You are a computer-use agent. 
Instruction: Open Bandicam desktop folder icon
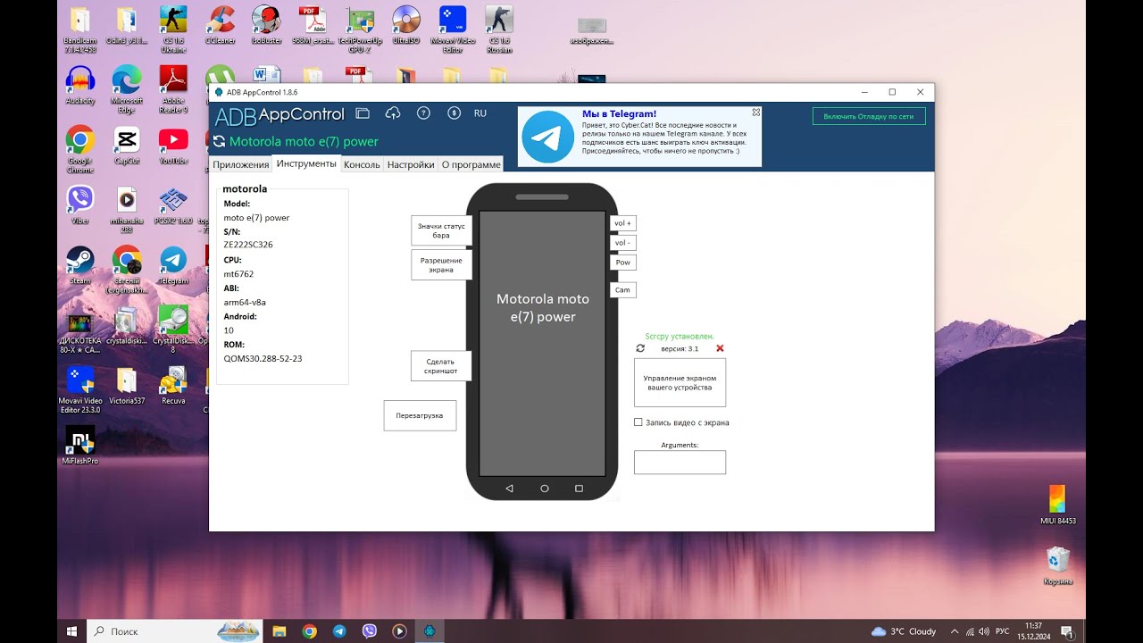tap(80, 29)
